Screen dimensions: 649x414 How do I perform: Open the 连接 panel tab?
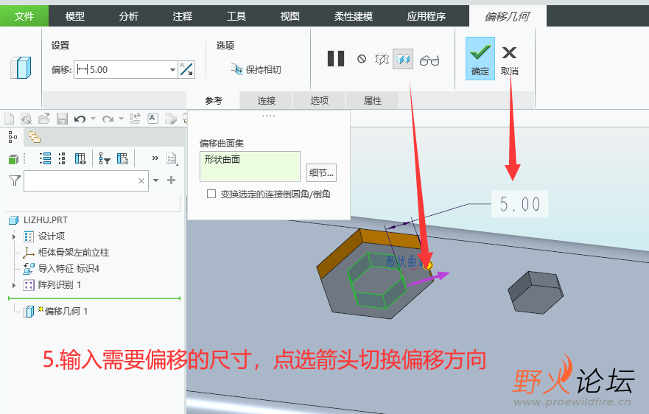[267, 101]
